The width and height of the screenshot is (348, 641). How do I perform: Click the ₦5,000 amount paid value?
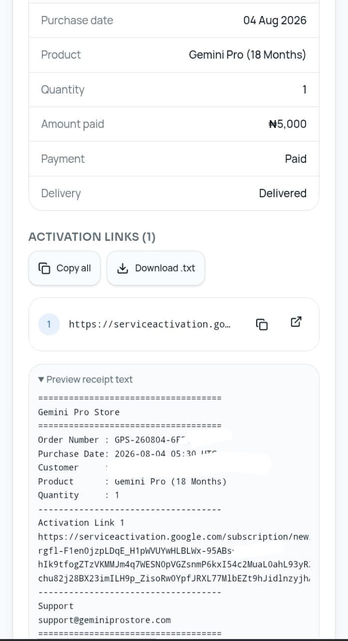[x=287, y=124]
